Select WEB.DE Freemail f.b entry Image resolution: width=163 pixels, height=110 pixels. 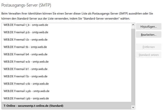point(25,76)
